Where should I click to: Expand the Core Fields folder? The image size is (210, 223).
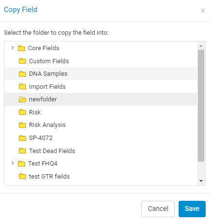click(13, 48)
